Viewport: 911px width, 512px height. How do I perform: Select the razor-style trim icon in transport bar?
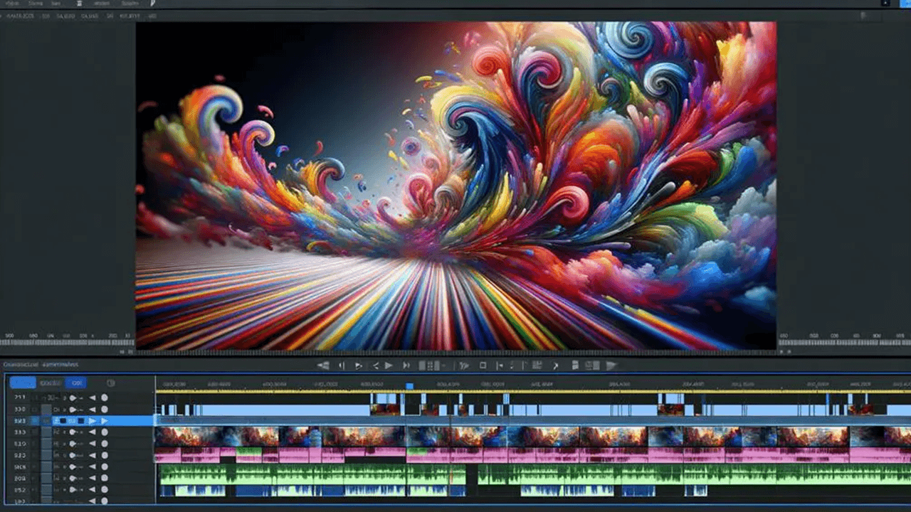coord(464,365)
